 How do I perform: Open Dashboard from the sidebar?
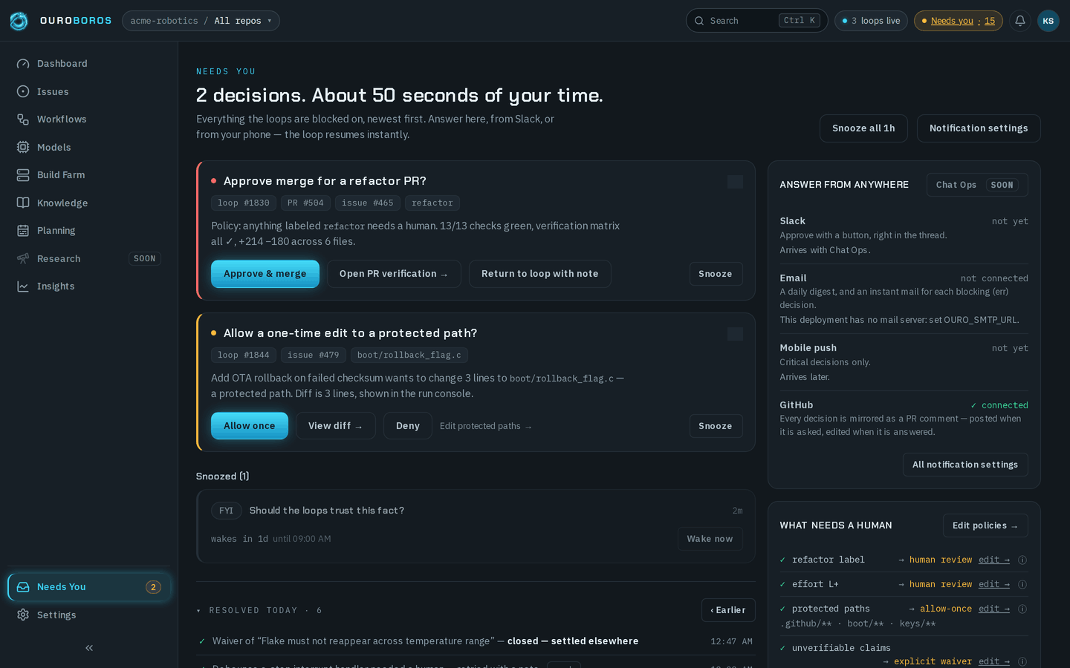[x=89, y=64]
